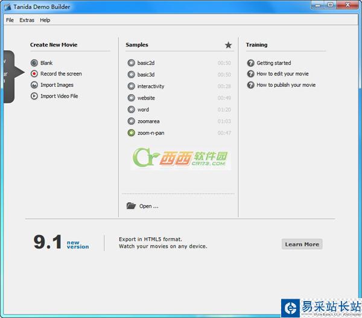This screenshot has width=362, height=318.
Task: Click the 01:03 duration of zoomarea sample
Action: click(x=224, y=121)
